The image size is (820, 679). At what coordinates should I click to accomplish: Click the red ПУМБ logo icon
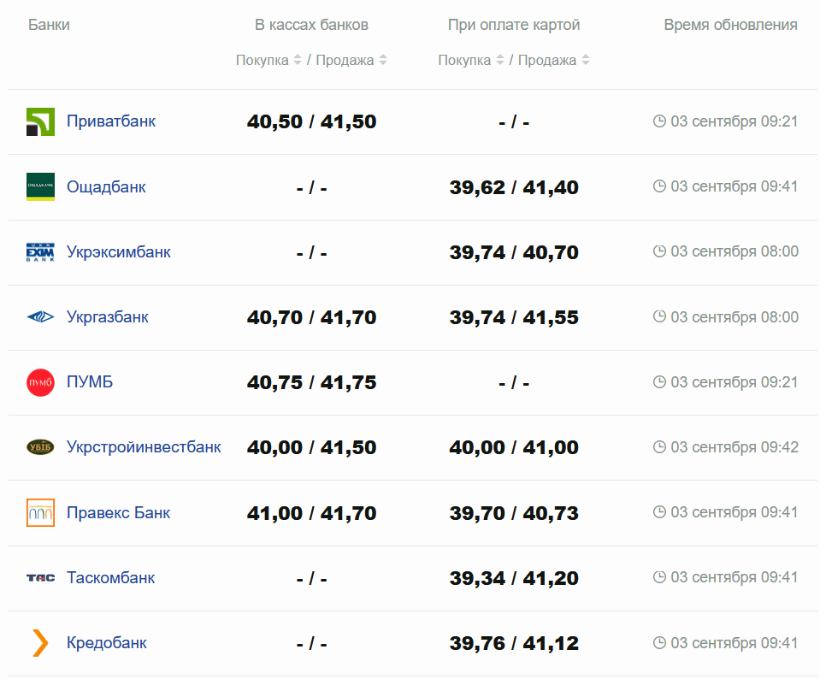click(x=40, y=382)
